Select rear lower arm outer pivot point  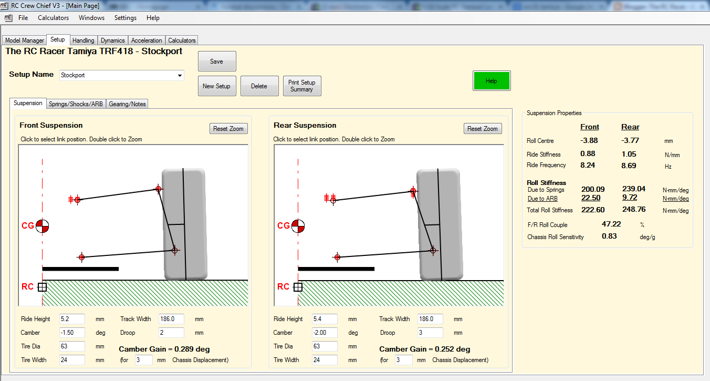(x=433, y=251)
